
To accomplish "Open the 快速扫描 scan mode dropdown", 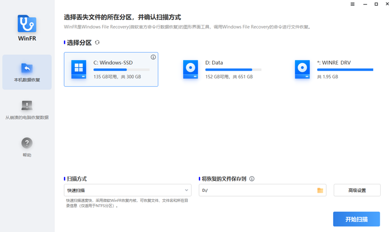I will 128,190.
